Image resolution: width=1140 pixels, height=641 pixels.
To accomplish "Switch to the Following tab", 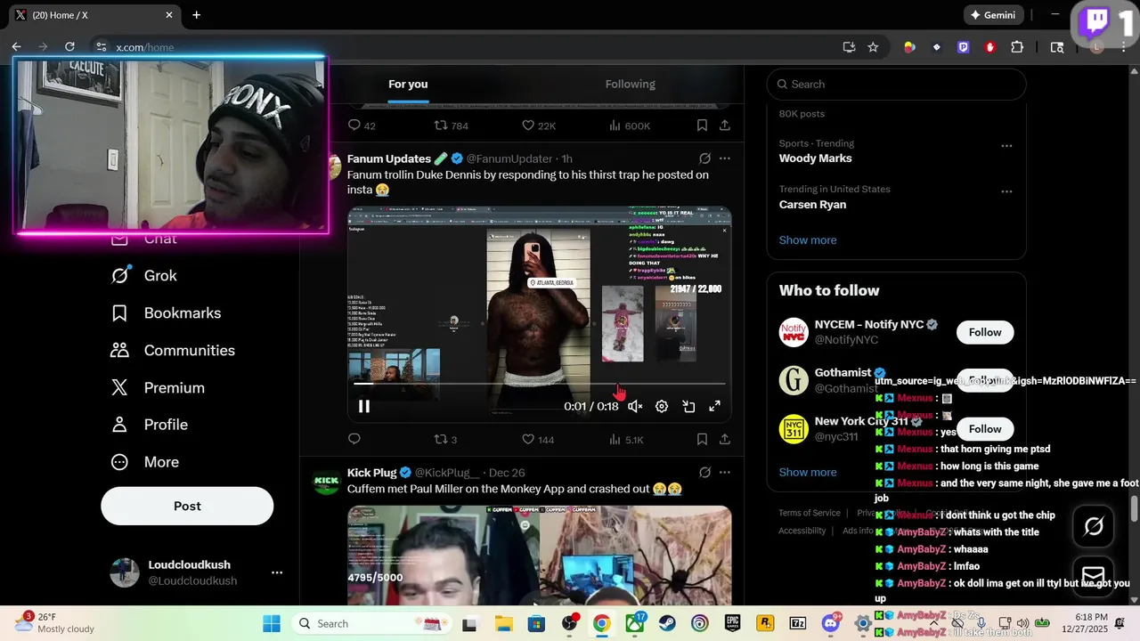I will pos(631,84).
